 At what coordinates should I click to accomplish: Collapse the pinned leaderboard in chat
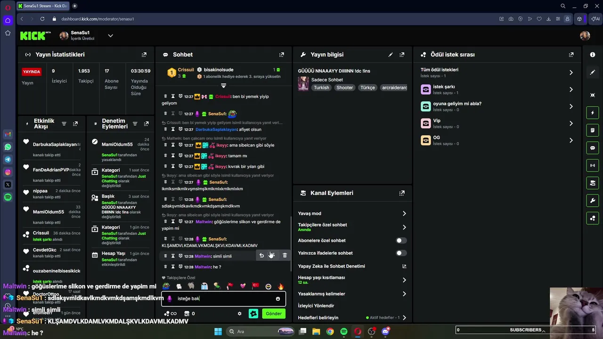(223, 86)
